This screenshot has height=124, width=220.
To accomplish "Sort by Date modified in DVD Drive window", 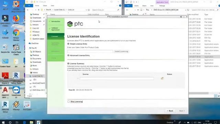I will tap(192, 14).
